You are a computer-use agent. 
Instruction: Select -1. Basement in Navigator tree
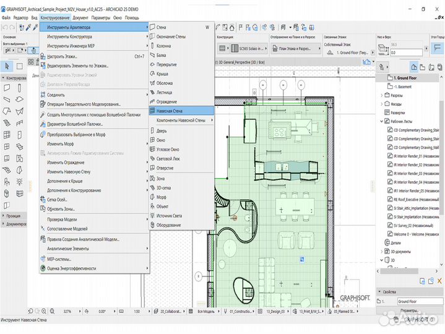[x=403, y=87]
